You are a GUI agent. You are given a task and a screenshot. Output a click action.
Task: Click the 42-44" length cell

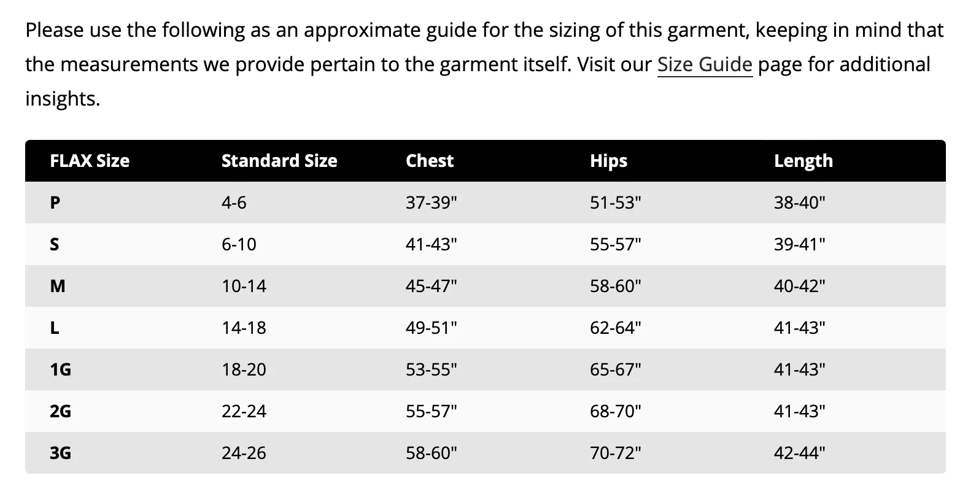800,453
